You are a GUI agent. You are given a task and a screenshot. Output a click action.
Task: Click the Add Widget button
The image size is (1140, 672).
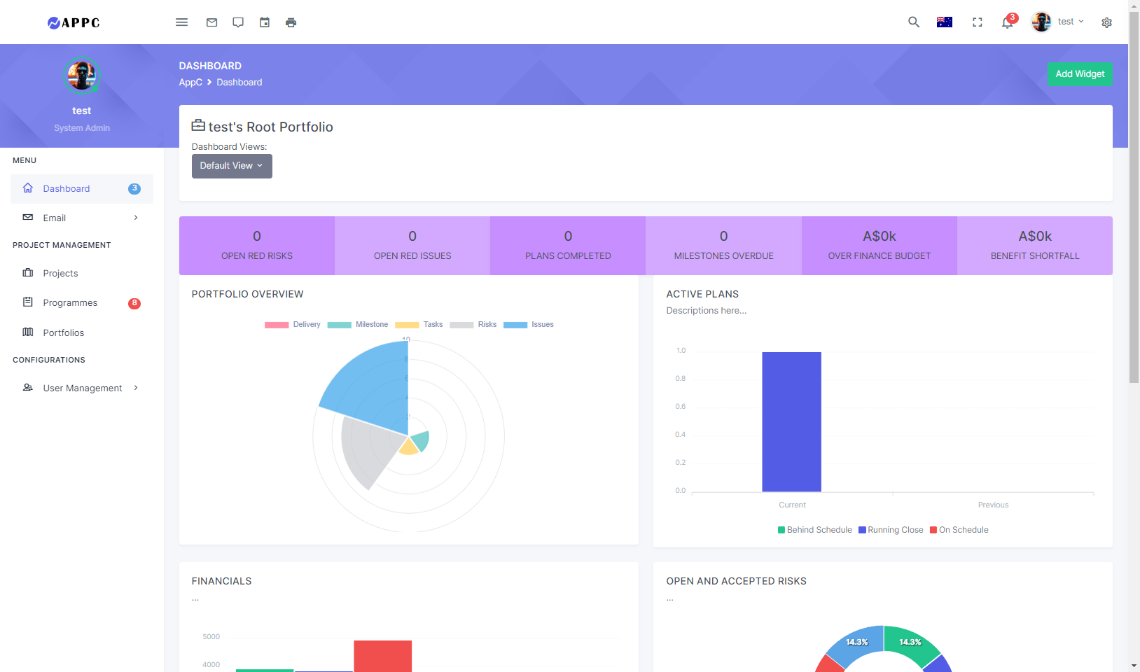point(1079,74)
